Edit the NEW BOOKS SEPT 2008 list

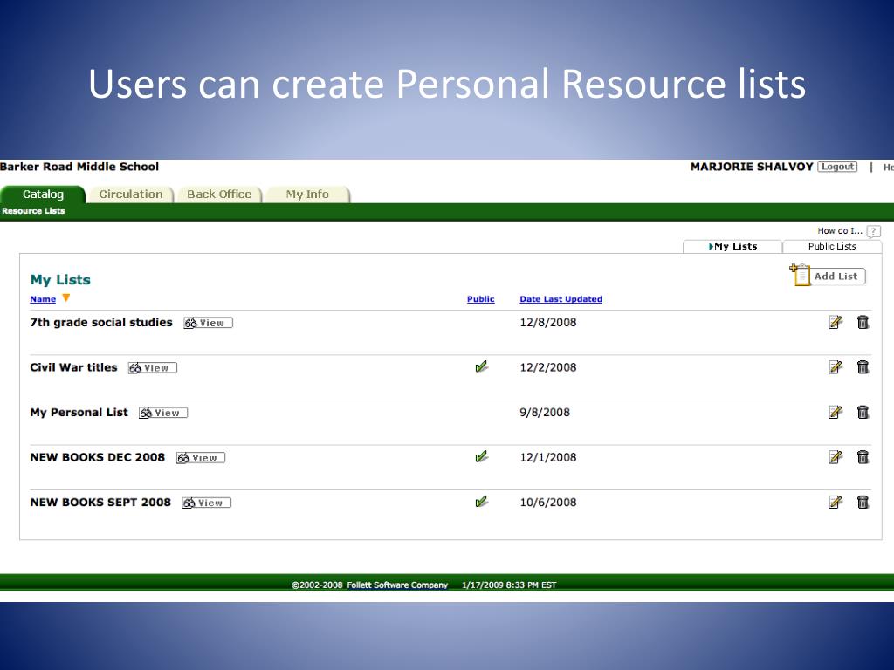pos(836,502)
